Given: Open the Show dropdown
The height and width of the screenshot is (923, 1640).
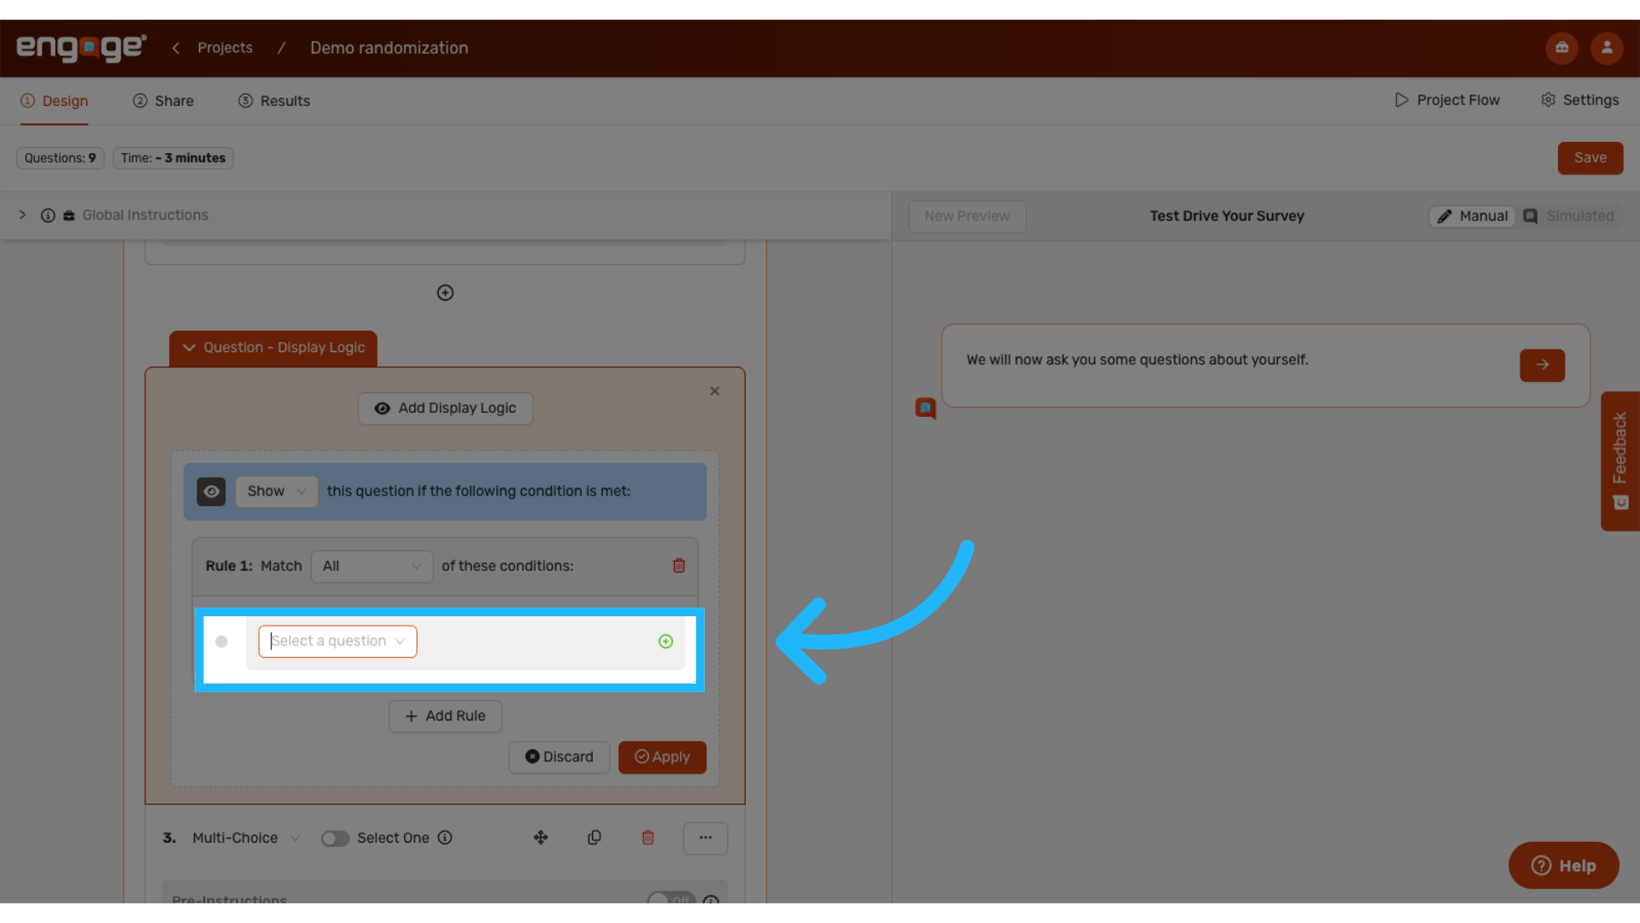Looking at the screenshot, I should [277, 491].
